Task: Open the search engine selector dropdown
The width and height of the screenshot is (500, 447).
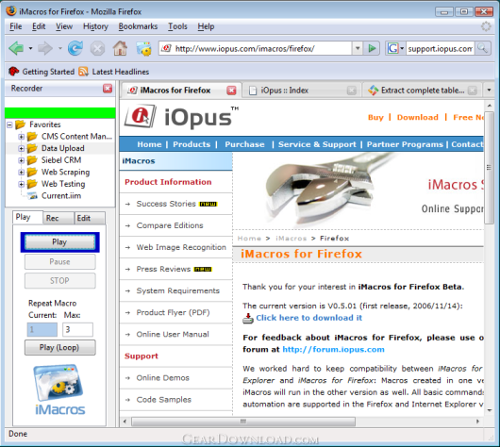Action: click(x=395, y=48)
